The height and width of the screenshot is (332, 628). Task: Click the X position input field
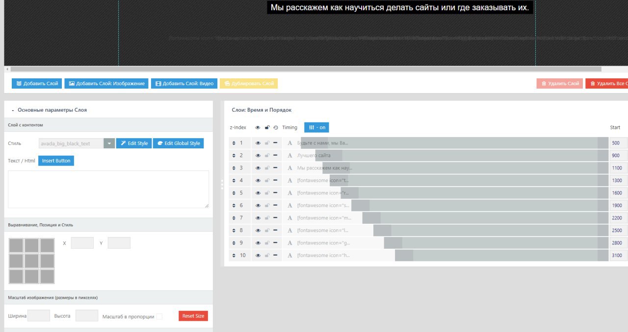click(82, 243)
